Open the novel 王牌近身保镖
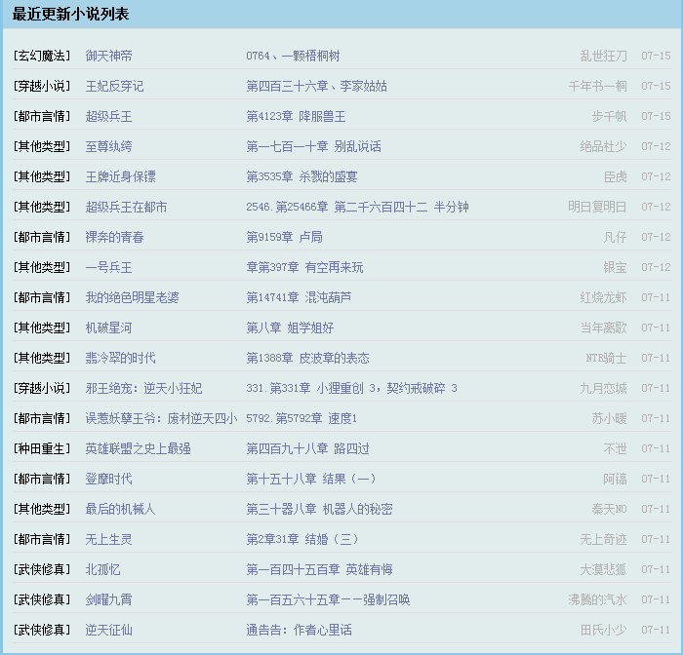 click(120, 176)
